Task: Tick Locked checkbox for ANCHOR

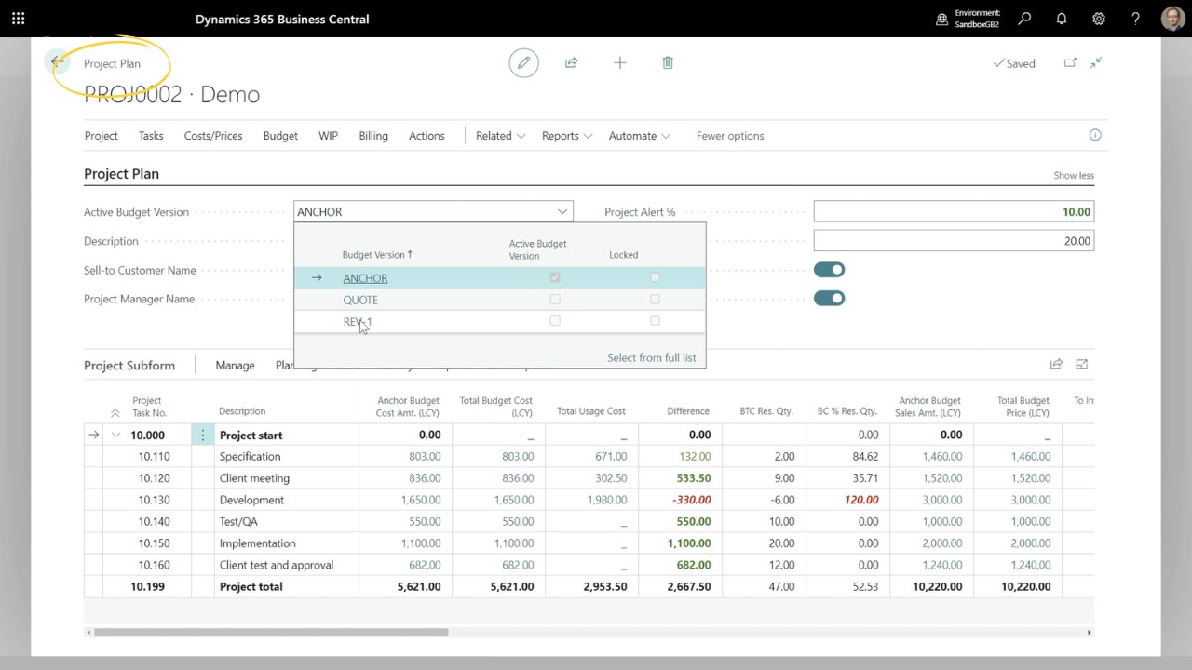Action: (x=655, y=277)
